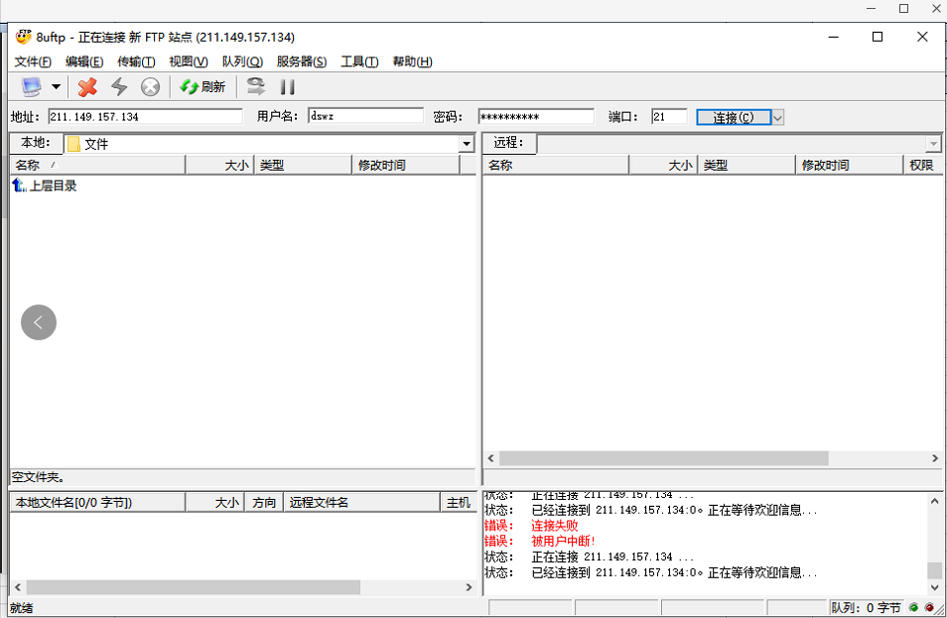The image size is (947, 618).
Task: Click the 端口 port input field
Action: click(669, 117)
